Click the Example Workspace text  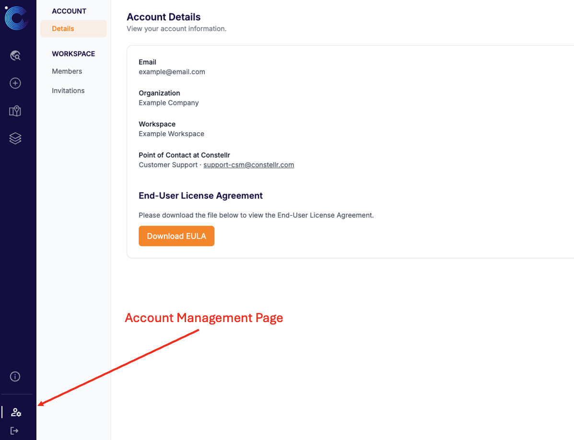coord(171,133)
